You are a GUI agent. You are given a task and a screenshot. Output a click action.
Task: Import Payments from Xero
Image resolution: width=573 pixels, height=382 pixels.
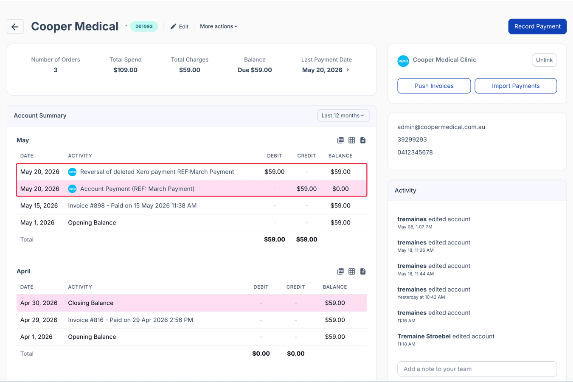516,86
